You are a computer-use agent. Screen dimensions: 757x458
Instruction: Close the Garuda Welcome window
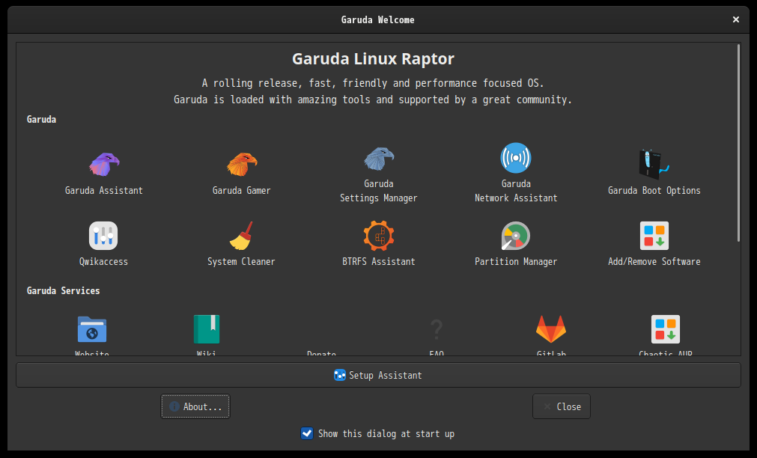[x=736, y=19]
